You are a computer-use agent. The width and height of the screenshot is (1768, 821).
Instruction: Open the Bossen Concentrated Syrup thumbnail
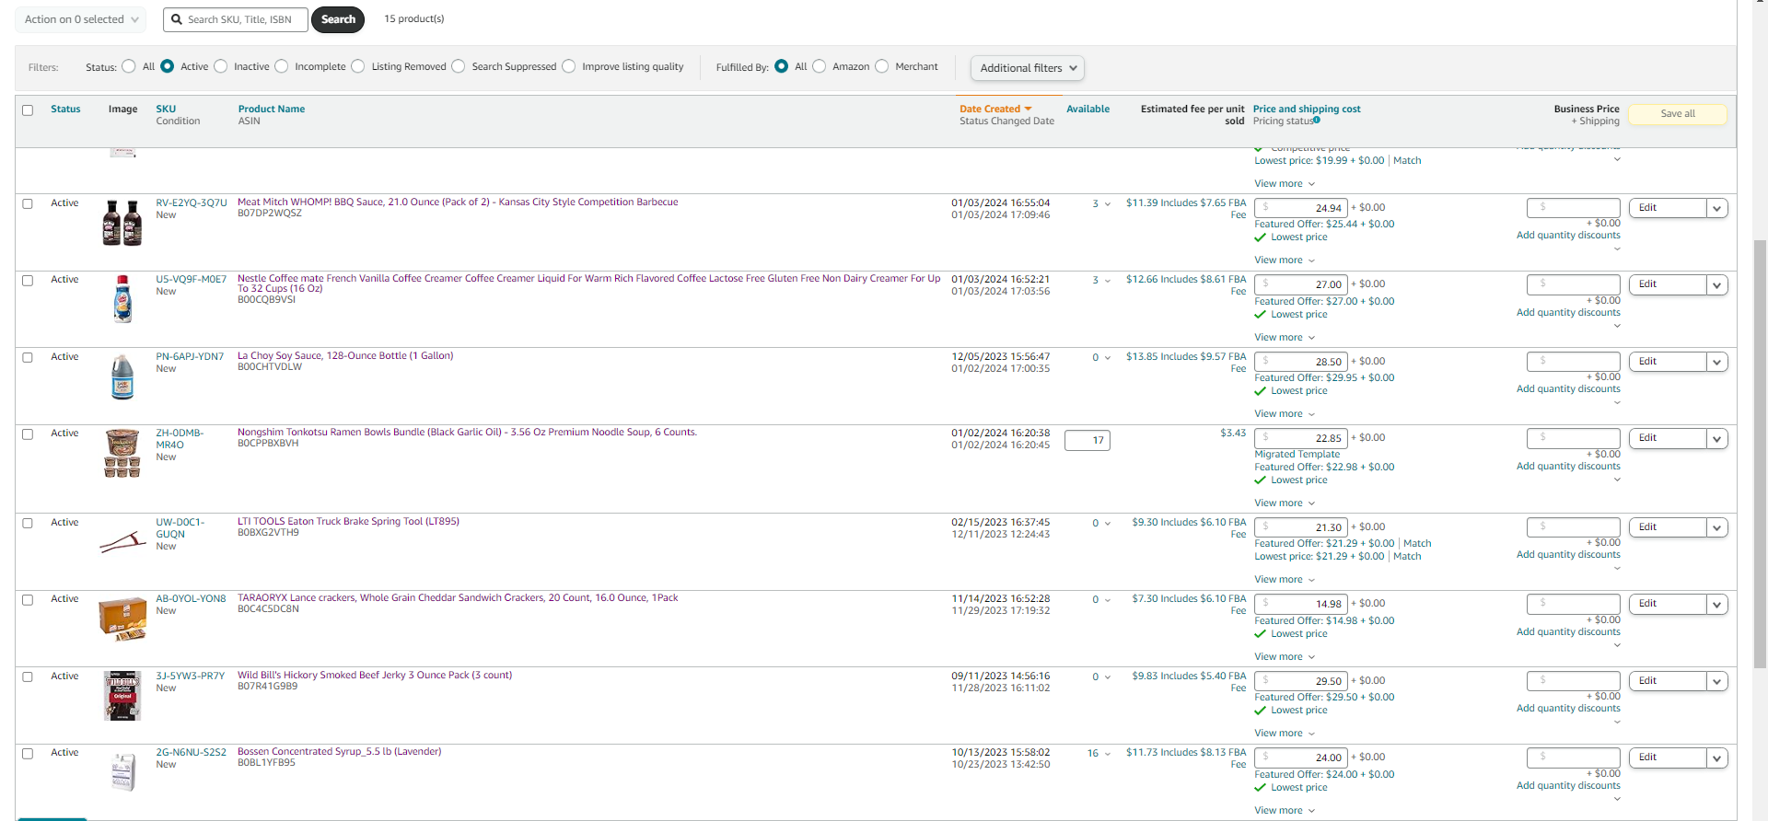click(122, 772)
